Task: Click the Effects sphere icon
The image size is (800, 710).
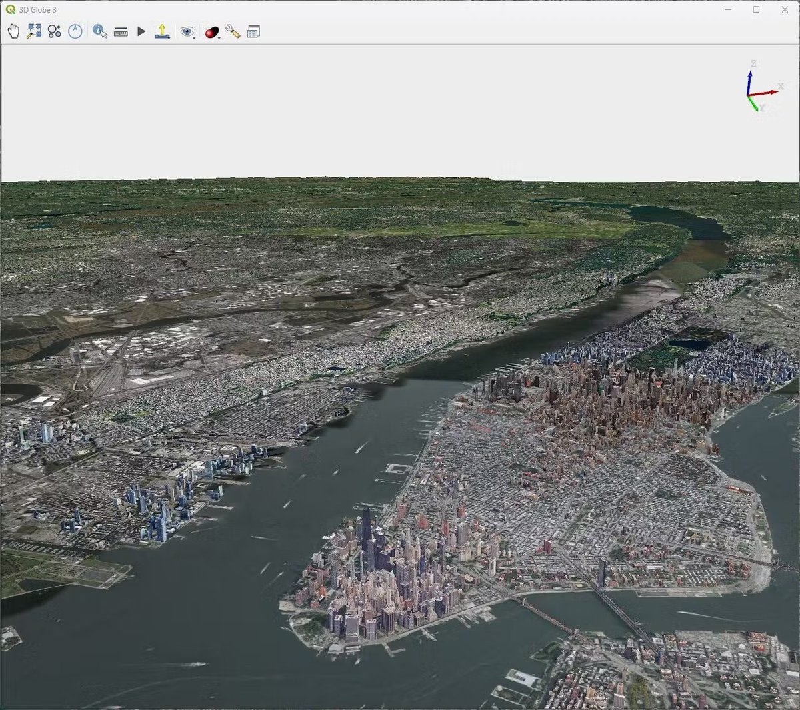Action: (x=211, y=30)
